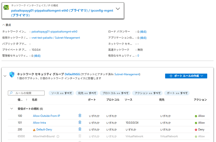Viewport: 216px width, 142px height.
Task: Delete the Allow-Intra rule
Action: pyautogui.click(x=80, y=122)
